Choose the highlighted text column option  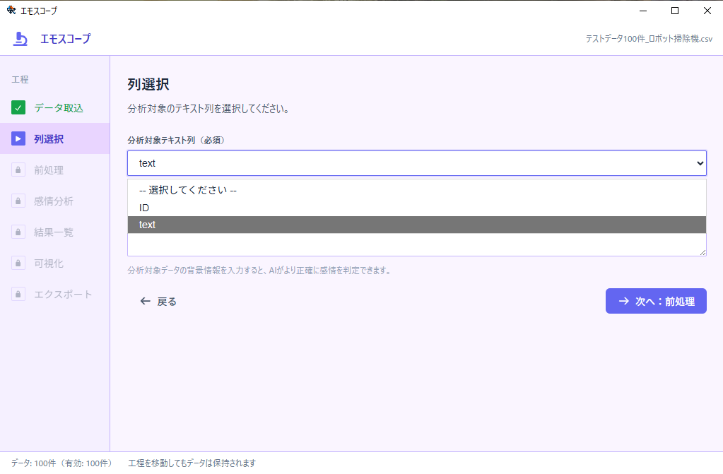tap(417, 225)
